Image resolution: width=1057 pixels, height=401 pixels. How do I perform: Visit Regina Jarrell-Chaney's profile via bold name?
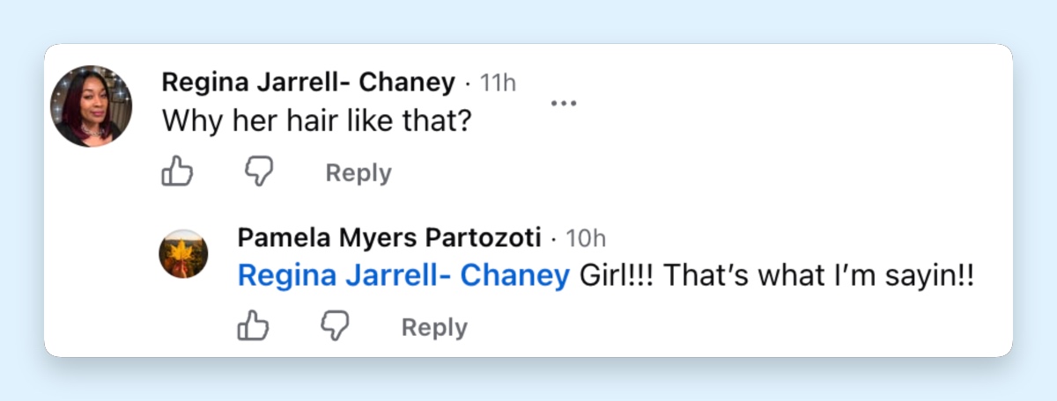(x=308, y=84)
